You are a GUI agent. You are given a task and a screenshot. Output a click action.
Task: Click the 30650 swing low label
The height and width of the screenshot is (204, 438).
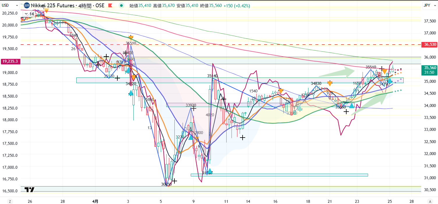(x=166, y=184)
